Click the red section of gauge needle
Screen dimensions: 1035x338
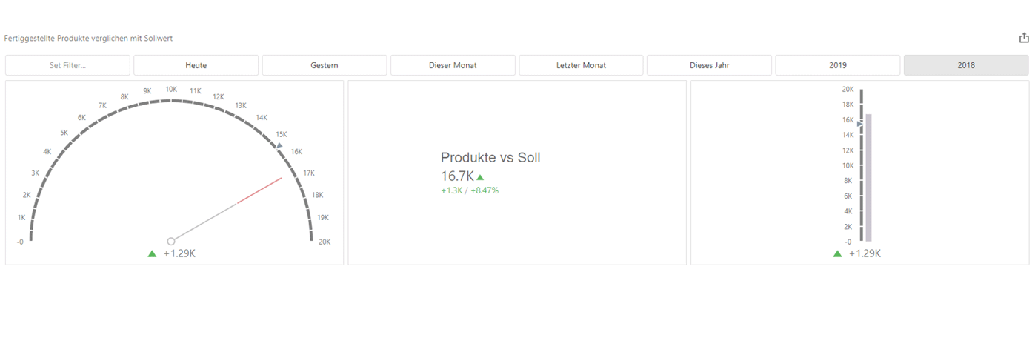[260, 190]
